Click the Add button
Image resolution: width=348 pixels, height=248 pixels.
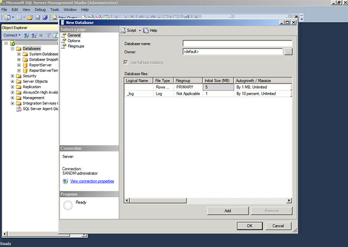click(x=228, y=211)
